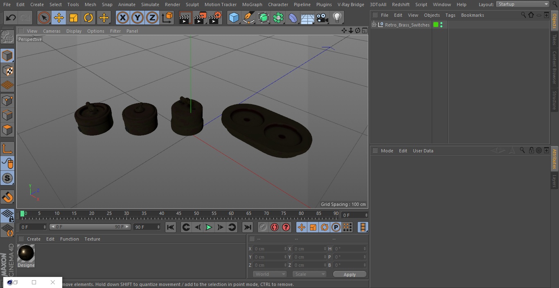Screen dimensions: 559x288
Task: Open the Bend deformer icon
Action: point(293,18)
